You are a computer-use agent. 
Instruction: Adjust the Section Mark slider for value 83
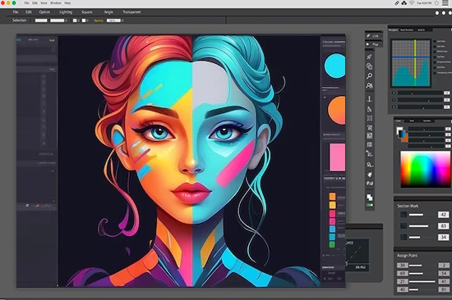422,226
